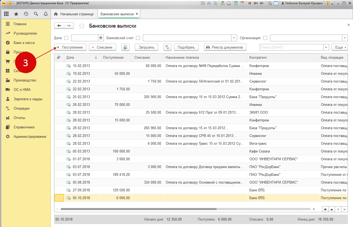Click the Реестр документов button

(225, 47)
